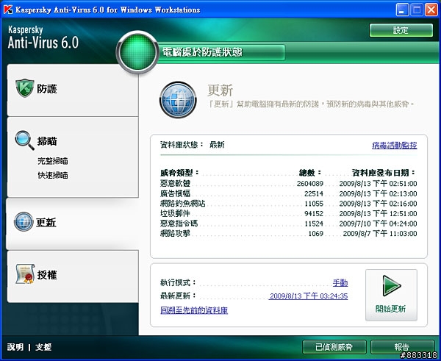Open the 報告 reports button
Viewport: 441px width, 361px height.
tap(403, 347)
